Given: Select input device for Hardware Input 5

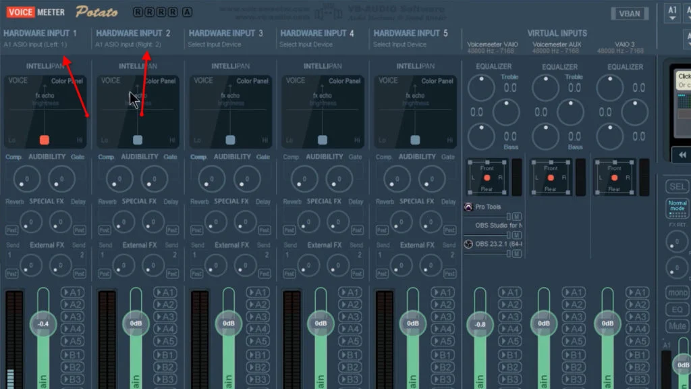Looking at the screenshot, I should click(399, 45).
